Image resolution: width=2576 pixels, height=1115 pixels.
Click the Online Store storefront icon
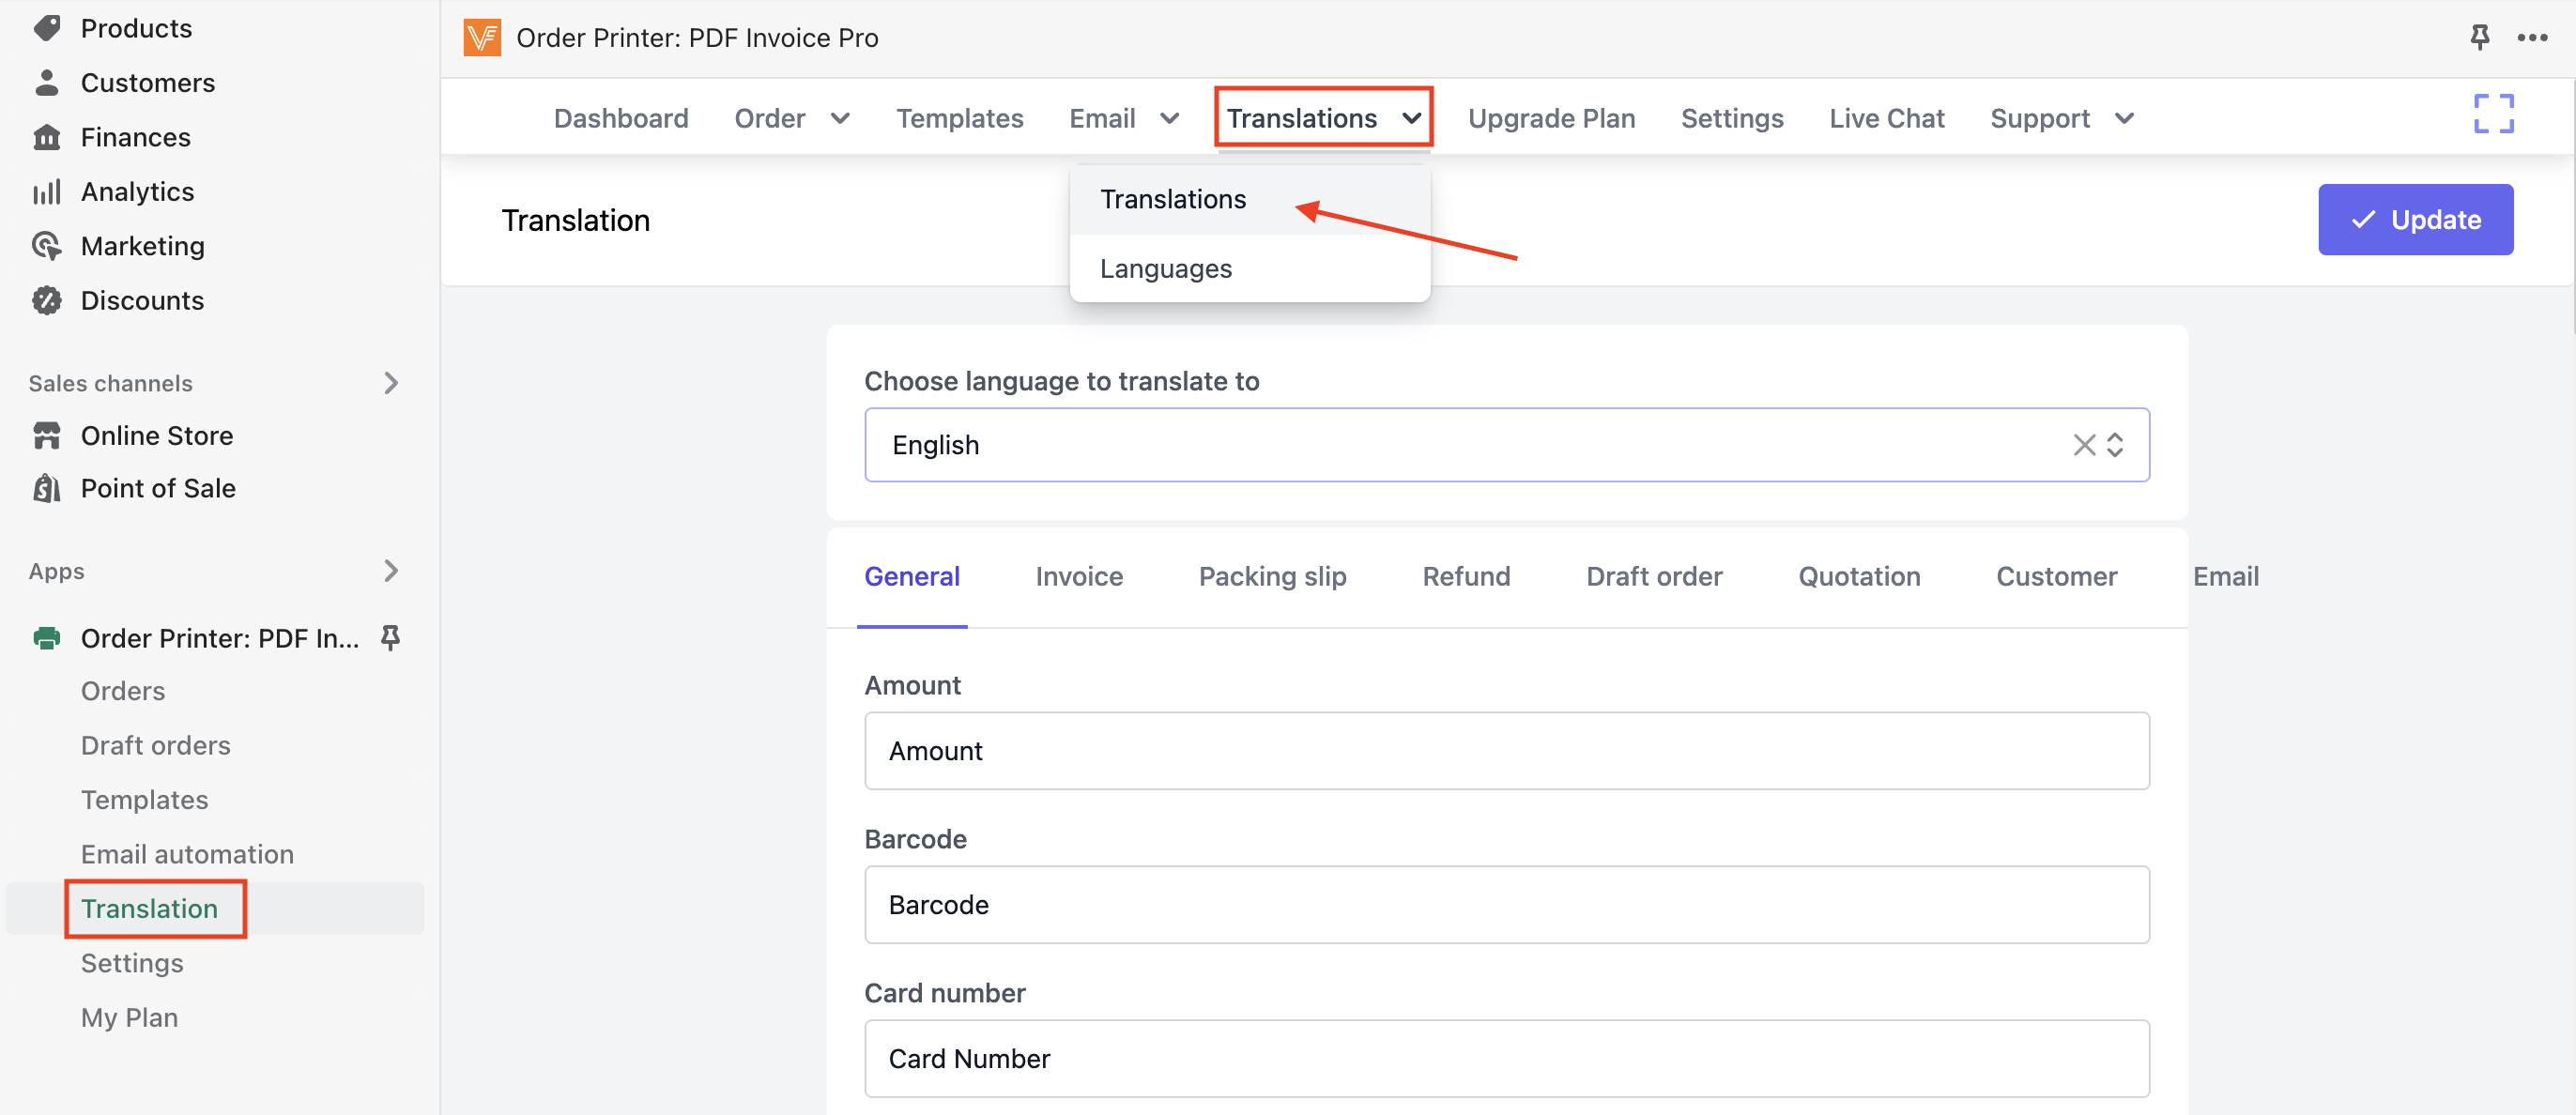tap(46, 436)
